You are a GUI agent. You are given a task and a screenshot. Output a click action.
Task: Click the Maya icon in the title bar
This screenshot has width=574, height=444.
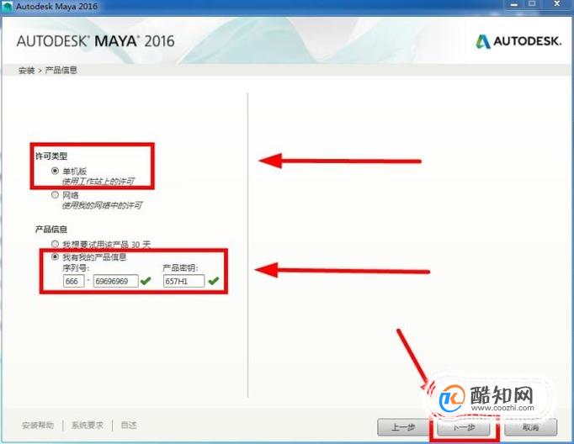tap(8, 7)
